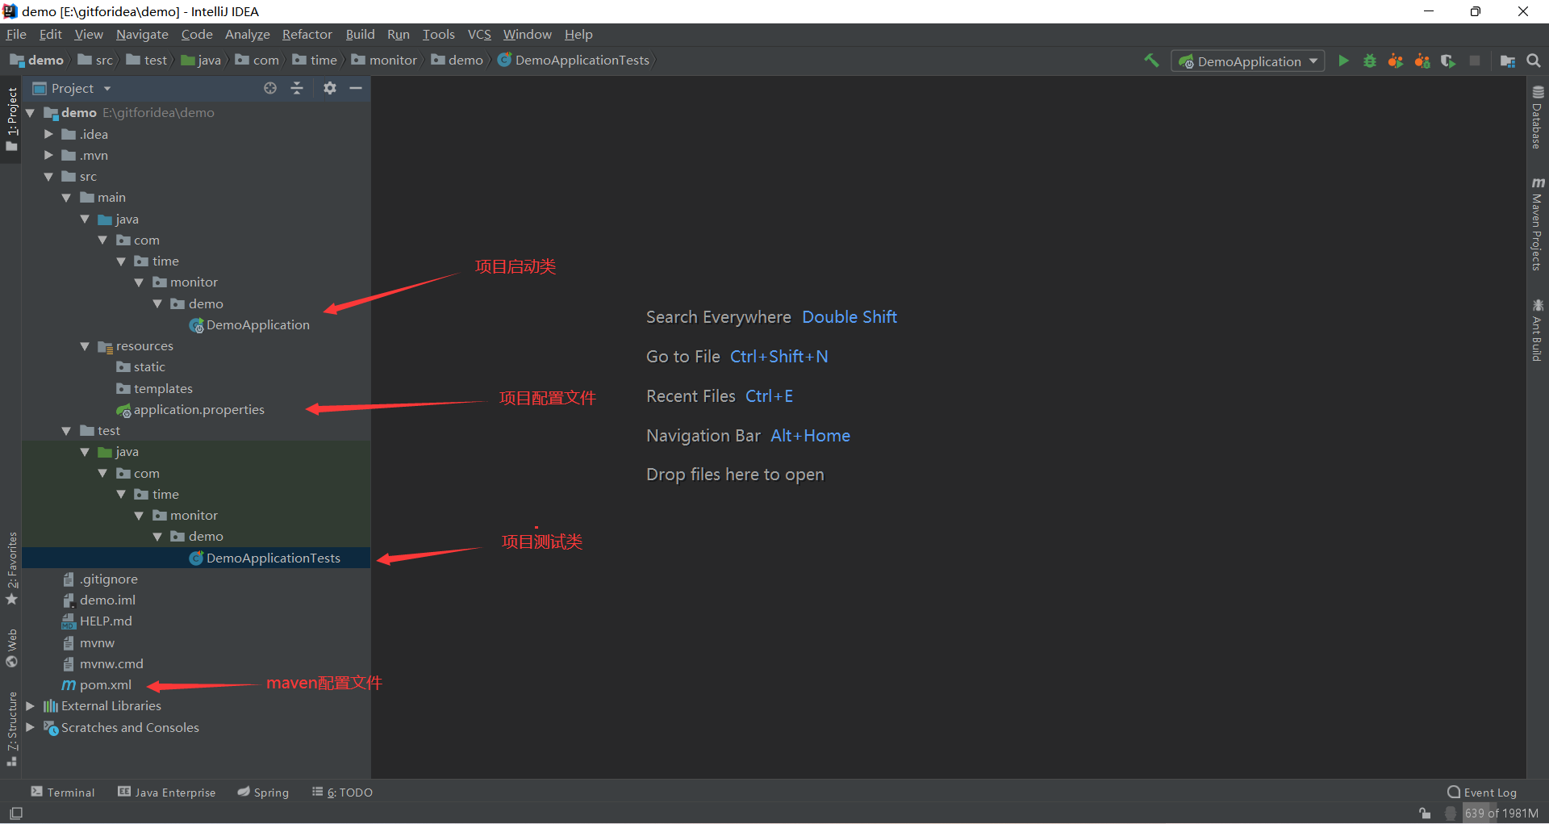Toggle the Ant Build side panel
Viewport: 1549px width, 824px height.
click(1538, 330)
